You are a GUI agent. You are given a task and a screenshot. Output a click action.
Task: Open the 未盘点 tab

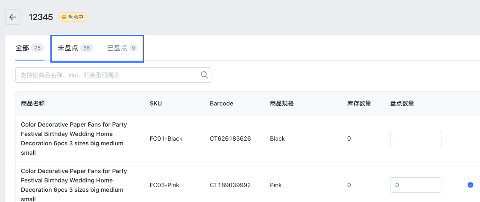pos(75,48)
